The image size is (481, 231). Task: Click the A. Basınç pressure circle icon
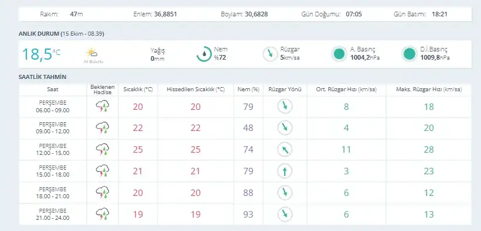point(339,54)
